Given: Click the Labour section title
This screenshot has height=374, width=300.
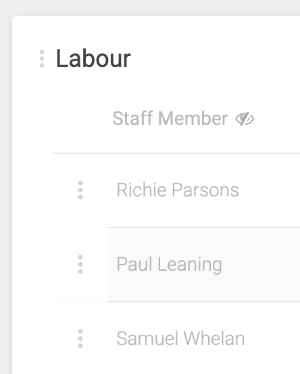Looking at the screenshot, I should [93, 59].
